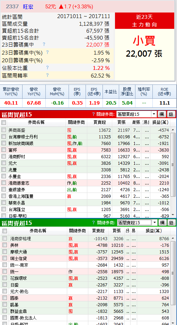Tick checkbox for 新加坡商瑞銀
The width and height of the screenshot is (177, 325).
[4, 143]
